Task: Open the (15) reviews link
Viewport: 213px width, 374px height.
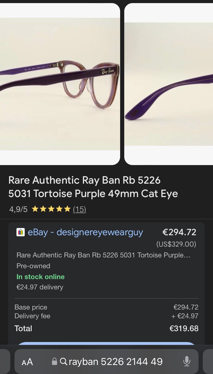Action: tap(79, 209)
